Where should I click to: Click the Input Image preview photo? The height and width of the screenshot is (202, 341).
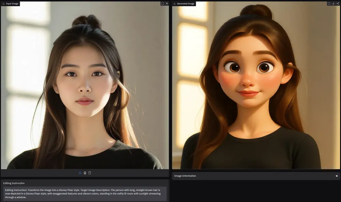[85, 86]
